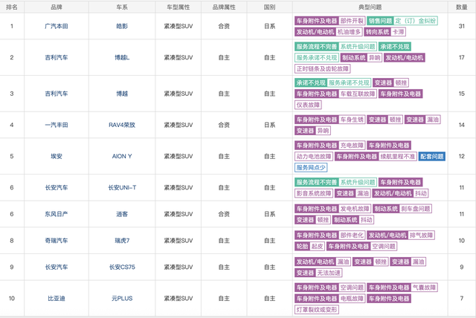Click the 排名 column header
Viewport: 476px width, 318px height.
coord(11,6)
